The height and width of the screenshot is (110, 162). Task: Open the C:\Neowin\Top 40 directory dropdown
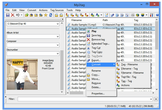58,24
